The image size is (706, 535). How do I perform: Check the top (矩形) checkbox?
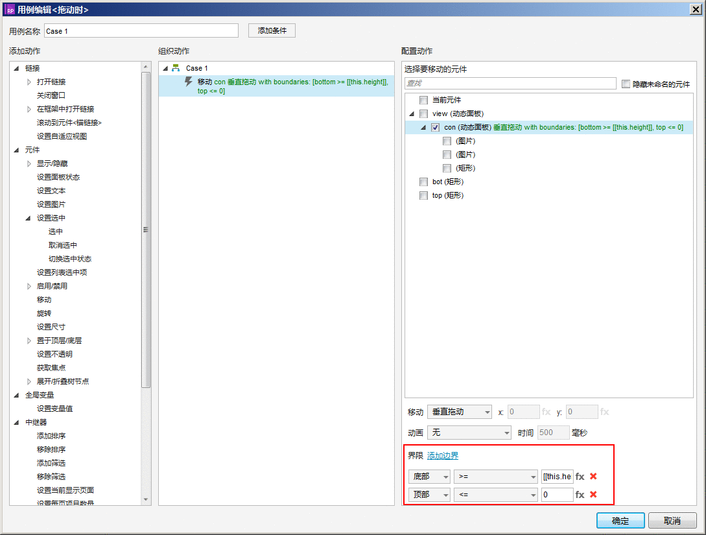(x=423, y=195)
